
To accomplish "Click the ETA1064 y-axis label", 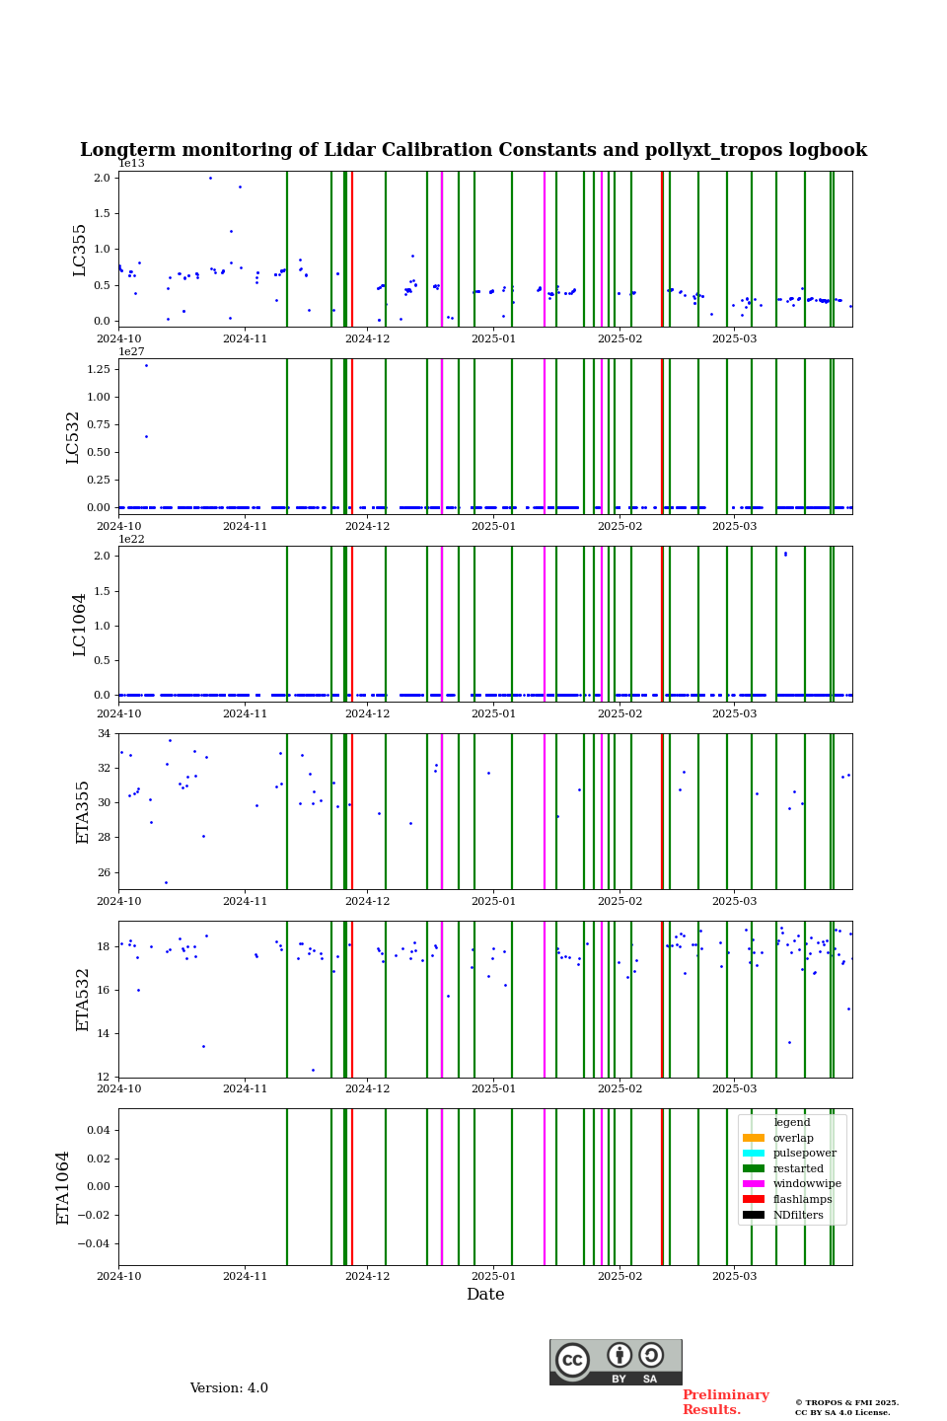I will click(63, 1187).
